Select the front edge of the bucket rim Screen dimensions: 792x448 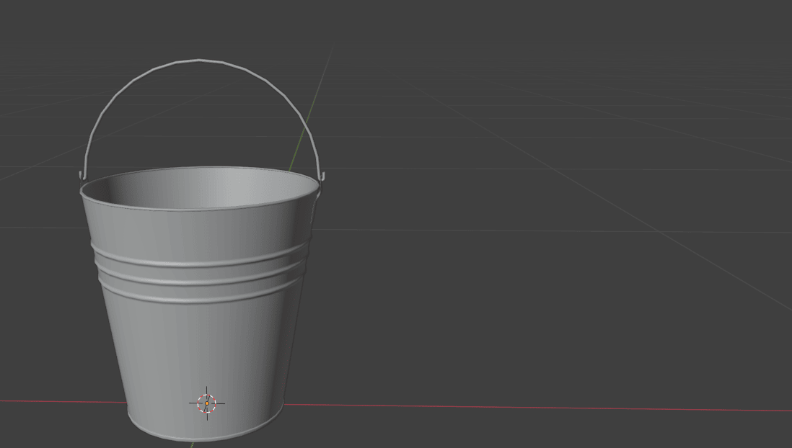pos(199,210)
